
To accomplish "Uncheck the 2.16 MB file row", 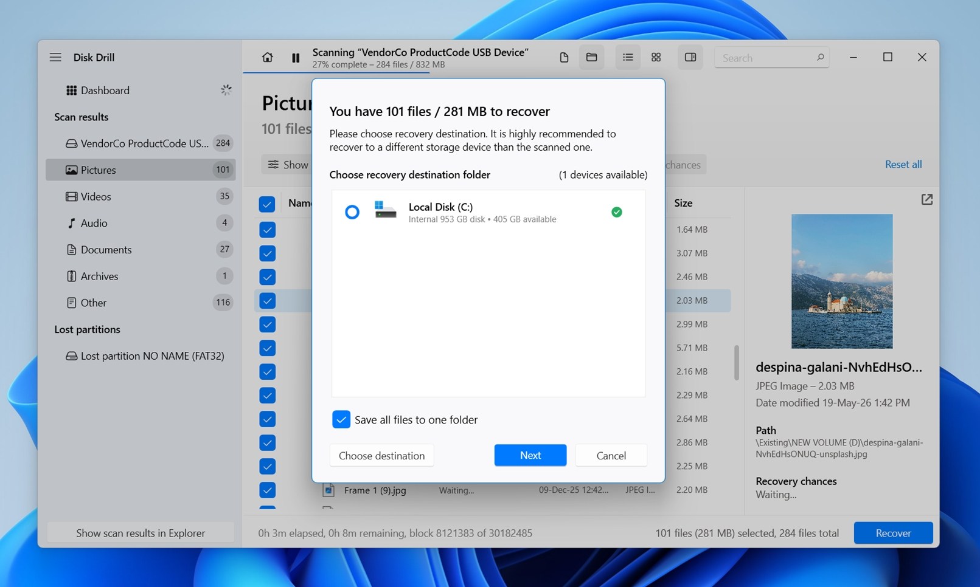I will (x=267, y=372).
